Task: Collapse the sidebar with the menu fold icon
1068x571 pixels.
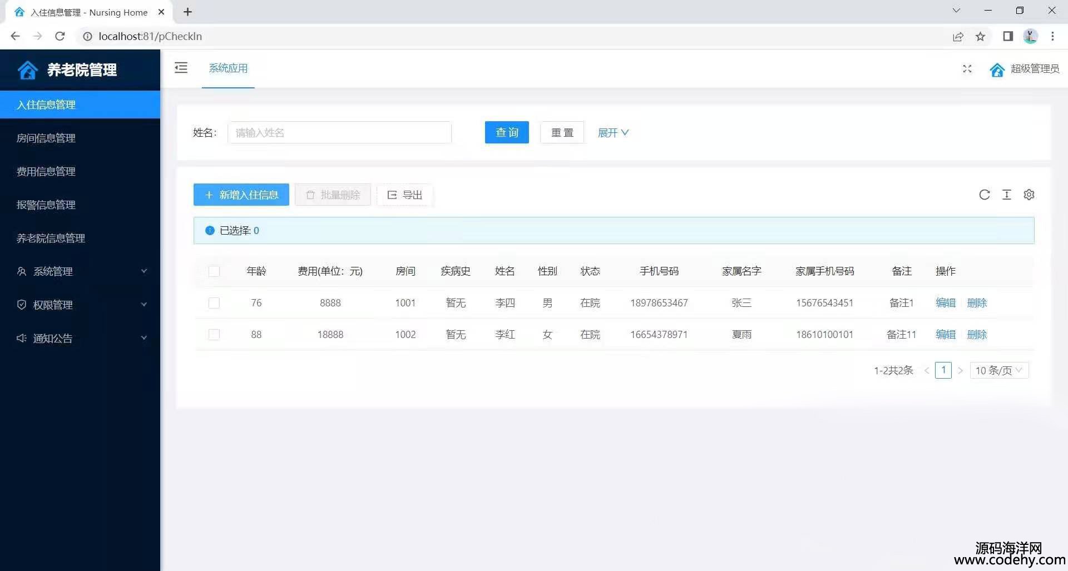Action: [x=181, y=68]
